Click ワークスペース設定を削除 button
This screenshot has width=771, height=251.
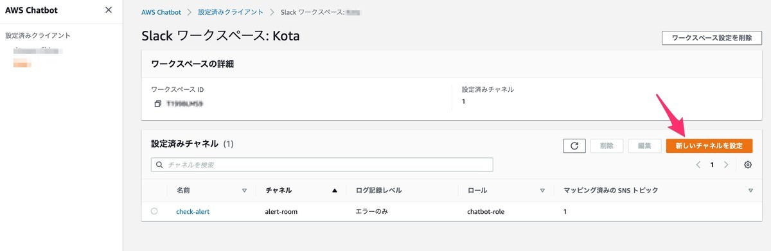tap(712, 38)
